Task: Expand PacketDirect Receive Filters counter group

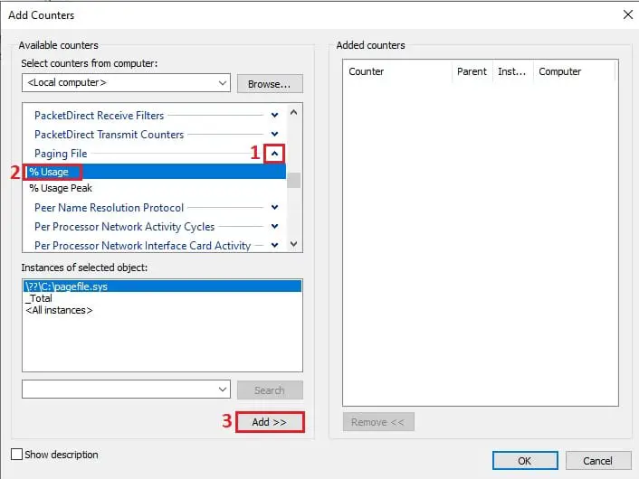Action: pos(274,115)
